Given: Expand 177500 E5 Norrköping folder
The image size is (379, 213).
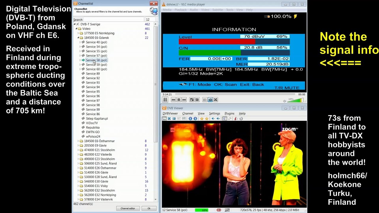Looking at the screenshot, I should [x=78, y=33].
